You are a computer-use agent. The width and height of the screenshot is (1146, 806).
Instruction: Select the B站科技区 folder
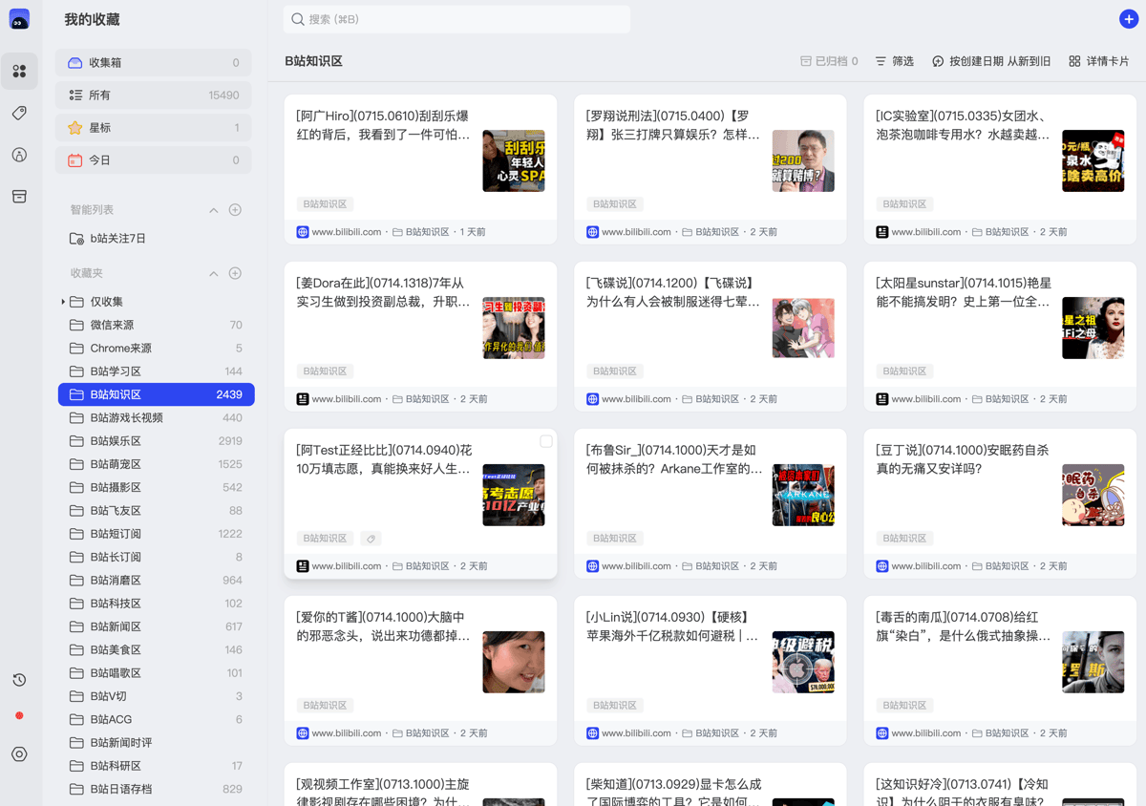[x=157, y=604]
